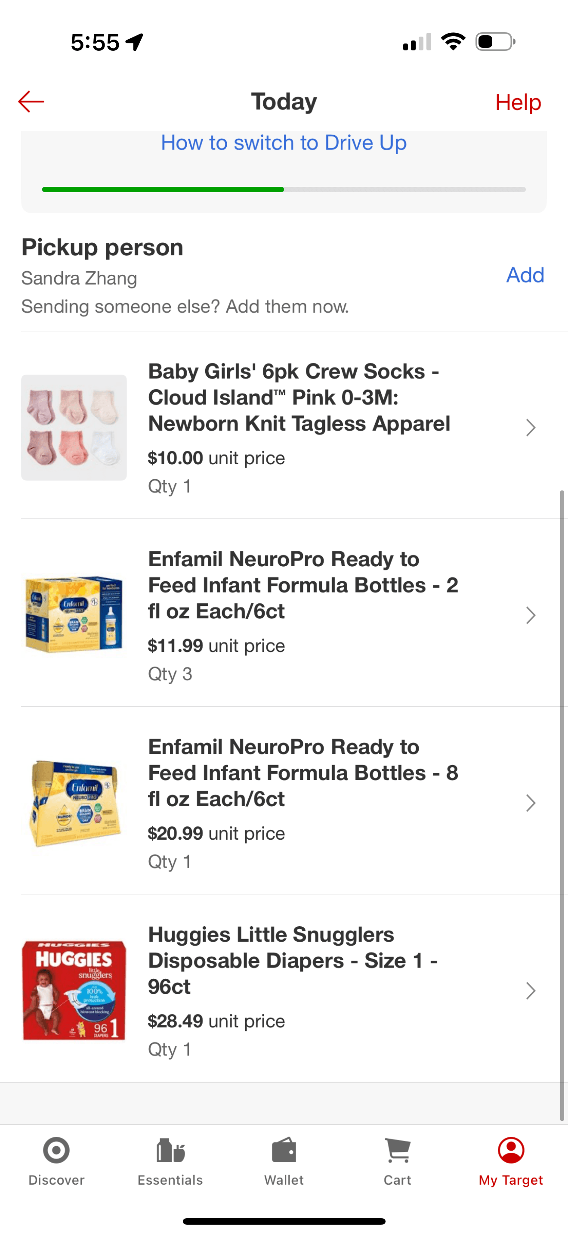This screenshot has width=568, height=1235.
Task: Open the Wallet tab icon
Action: click(284, 1150)
